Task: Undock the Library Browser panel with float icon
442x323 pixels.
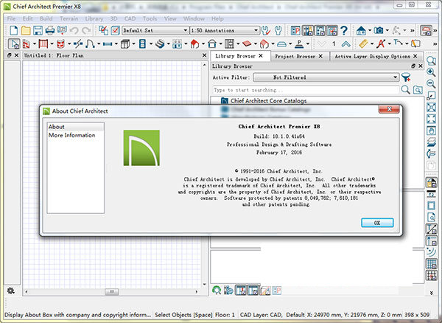Action: pyautogui.click(x=413, y=66)
